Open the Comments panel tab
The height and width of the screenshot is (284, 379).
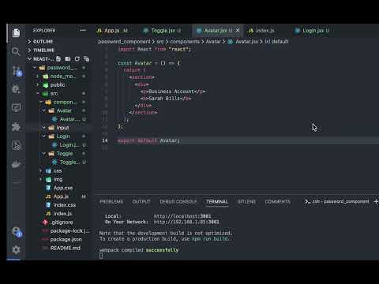pyautogui.click(x=277, y=202)
